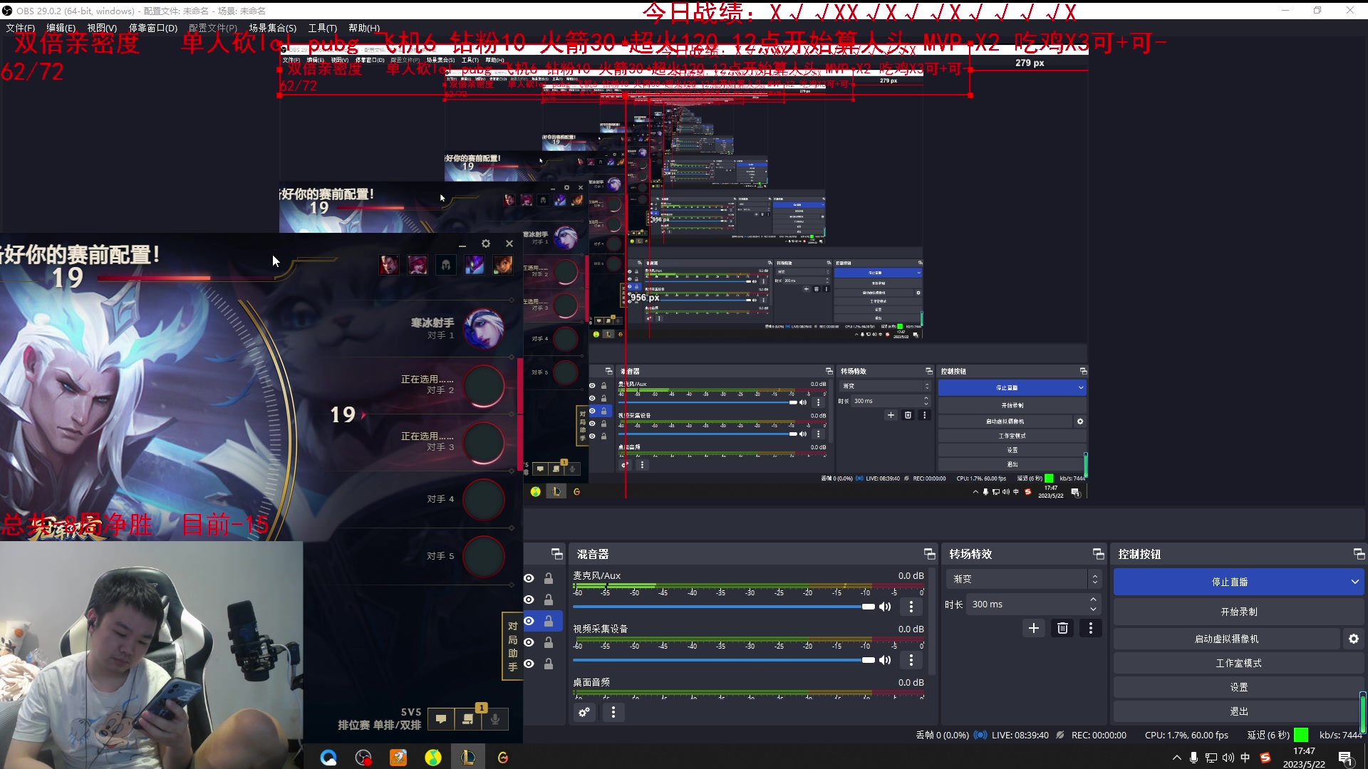Image resolution: width=1368 pixels, height=769 pixels.
Task: Click 开始录制 to start recording
Action: [1239, 612]
